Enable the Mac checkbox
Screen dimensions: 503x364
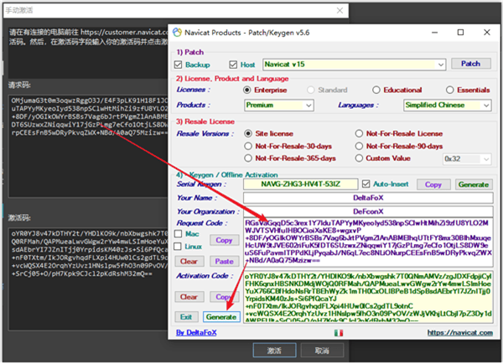click(x=179, y=235)
